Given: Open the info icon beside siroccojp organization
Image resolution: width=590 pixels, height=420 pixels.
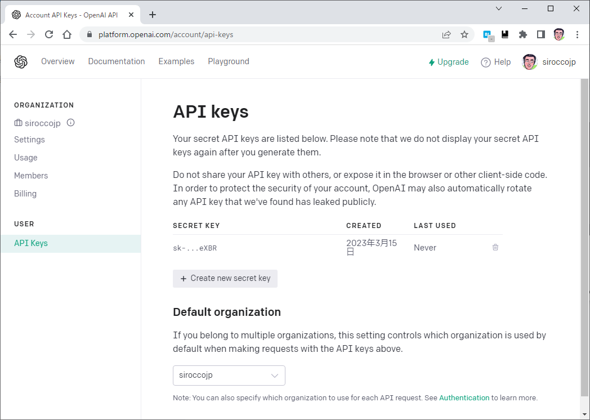Looking at the screenshot, I should 70,123.
